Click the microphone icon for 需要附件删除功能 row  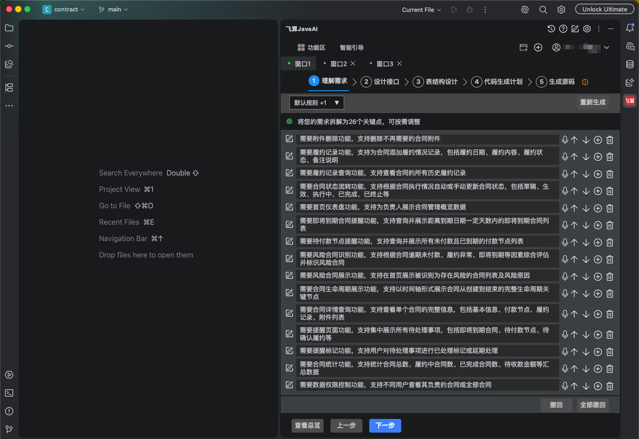point(565,140)
